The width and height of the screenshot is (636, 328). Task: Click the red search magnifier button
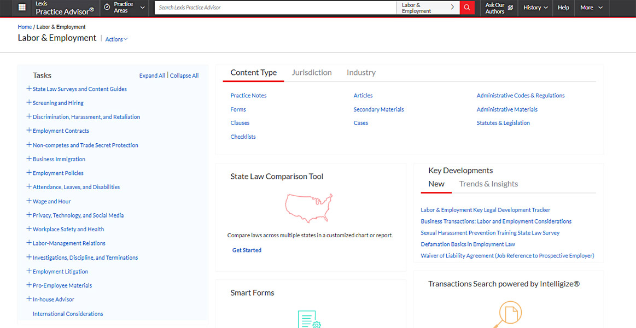[x=467, y=8]
